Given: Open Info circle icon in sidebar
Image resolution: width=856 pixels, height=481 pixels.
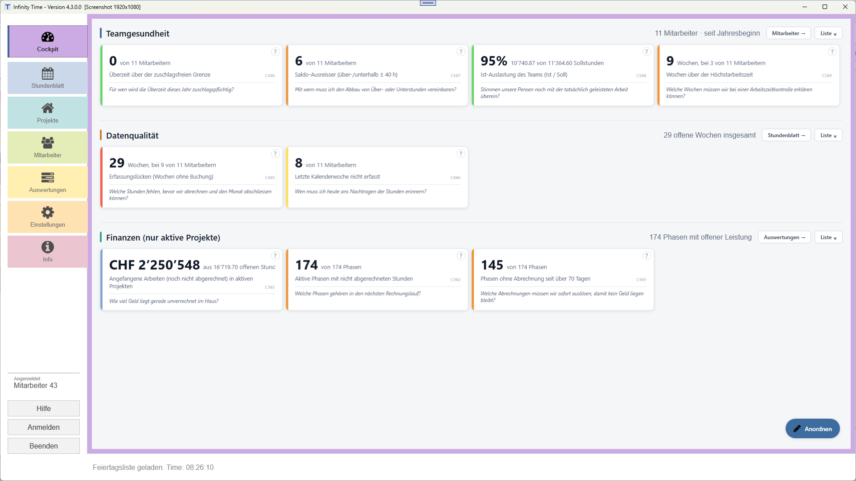Looking at the screenshot, I should point(48,247).
